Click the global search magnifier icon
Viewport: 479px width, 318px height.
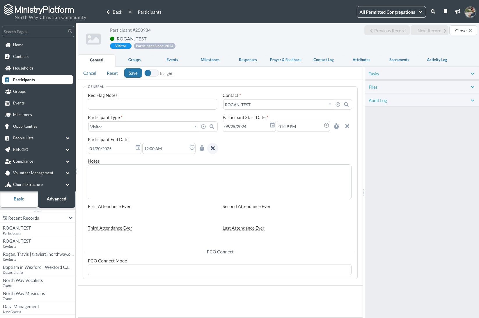pyautogui.click(x=433, y=12)
